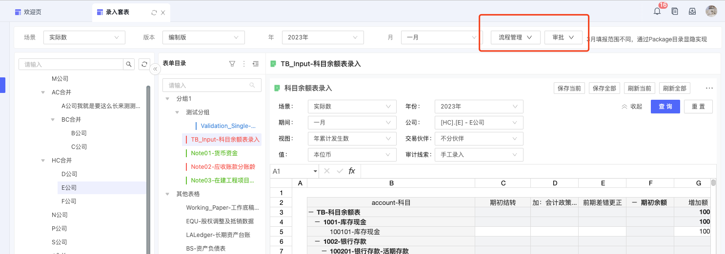Screen dimensions: 725x254
Task: Collapse the HC合并 tree node
Action: pyautogui.click(x=43, y=161)
